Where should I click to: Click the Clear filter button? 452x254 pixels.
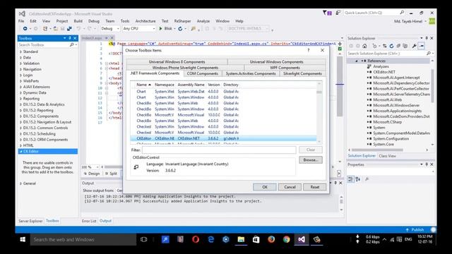(311, 150)
